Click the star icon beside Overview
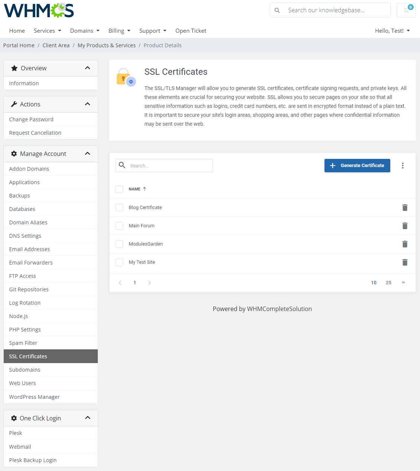Screen dimensions: 420x471 tap(14, 68)
